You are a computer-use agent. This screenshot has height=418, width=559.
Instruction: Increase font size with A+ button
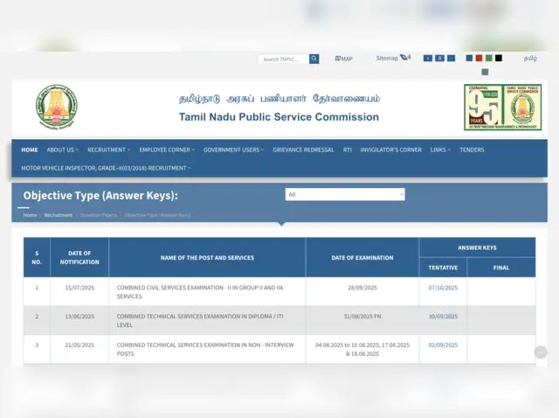point(428,59)
